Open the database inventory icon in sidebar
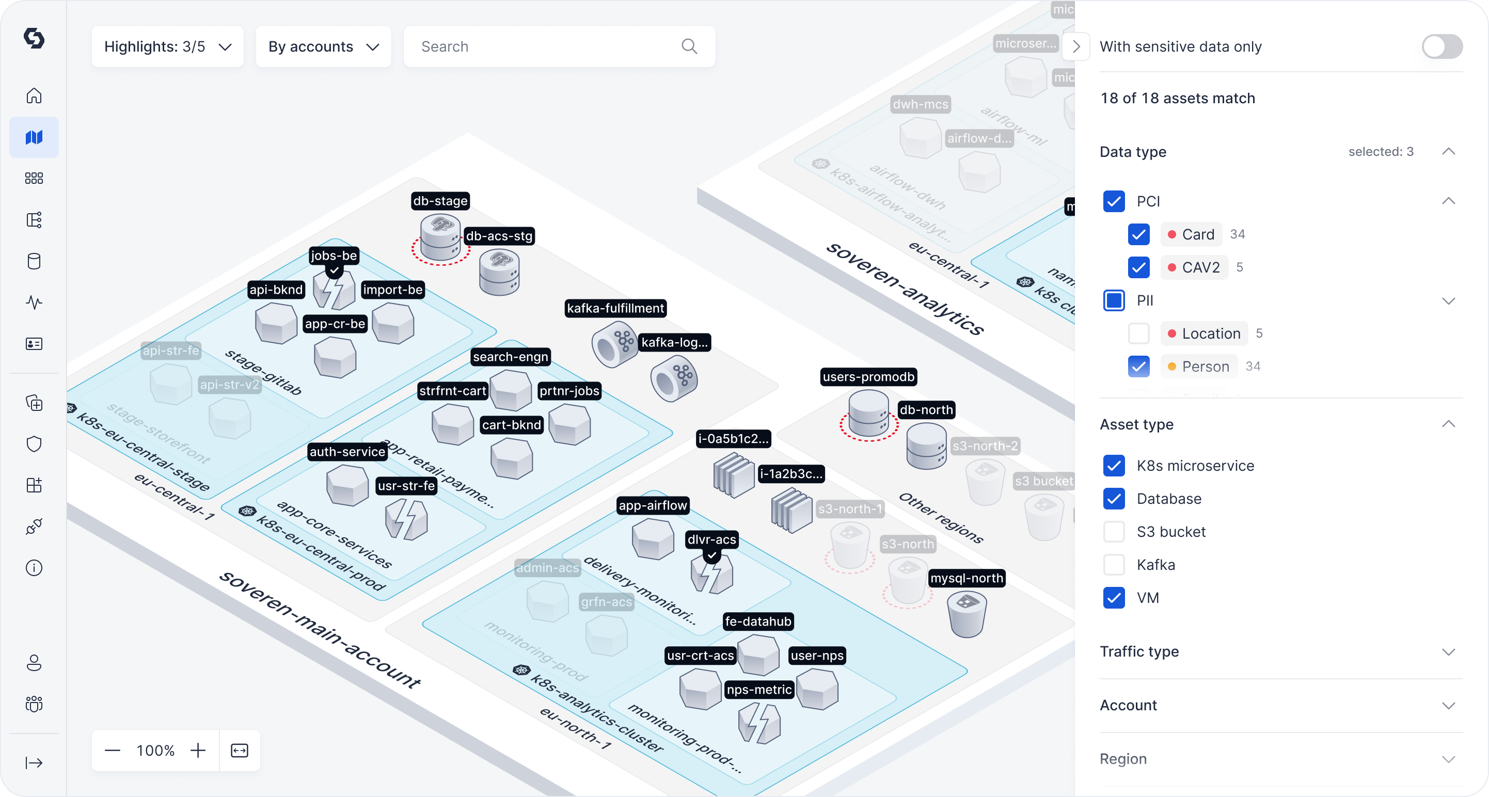The image size is (1489, 797). [x=34, y=261]
